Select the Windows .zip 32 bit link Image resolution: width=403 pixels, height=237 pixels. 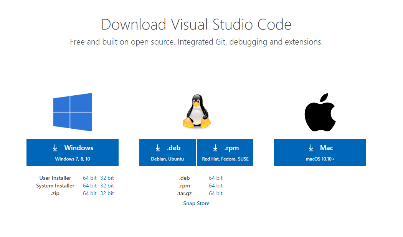pos(107,193)
